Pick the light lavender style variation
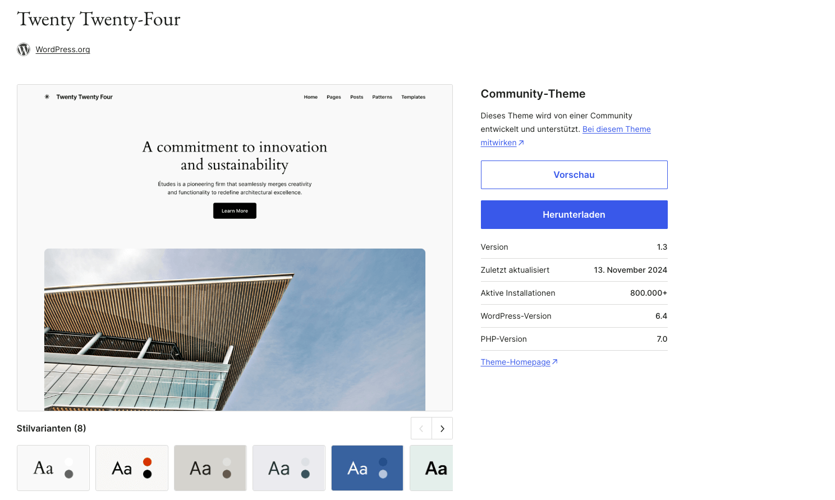The height and width of the screenshot is (500, 835). pos(289,468)
